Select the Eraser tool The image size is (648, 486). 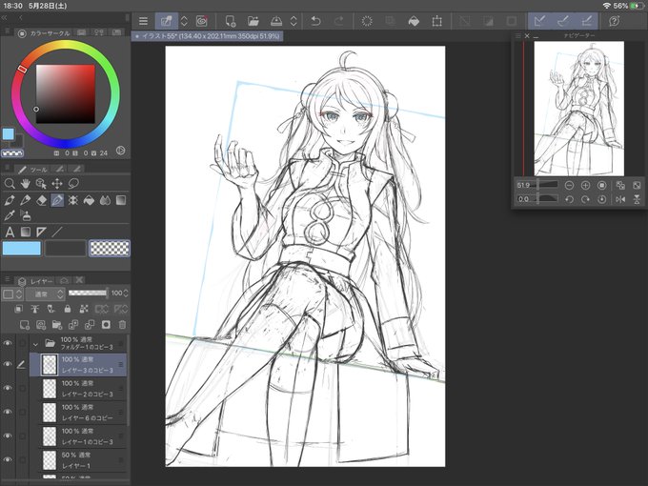pos(41,201)
